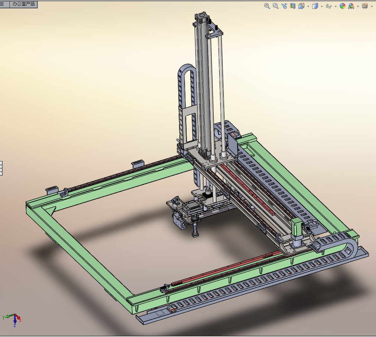Toggle the Section View icon

point(292,6)
